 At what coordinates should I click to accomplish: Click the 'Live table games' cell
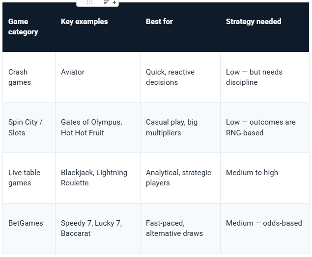29,178
